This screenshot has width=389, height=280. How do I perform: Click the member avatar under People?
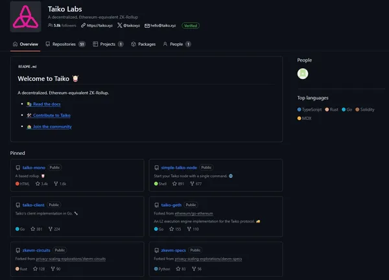click(x=303, y=74)
